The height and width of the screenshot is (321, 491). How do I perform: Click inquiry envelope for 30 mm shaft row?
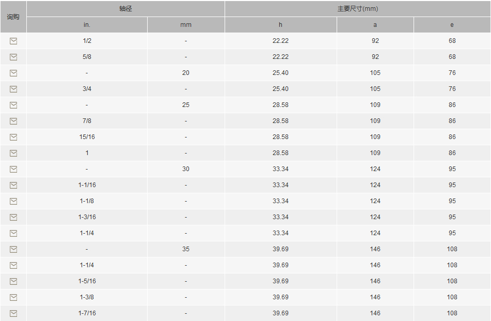coord(13,169)
